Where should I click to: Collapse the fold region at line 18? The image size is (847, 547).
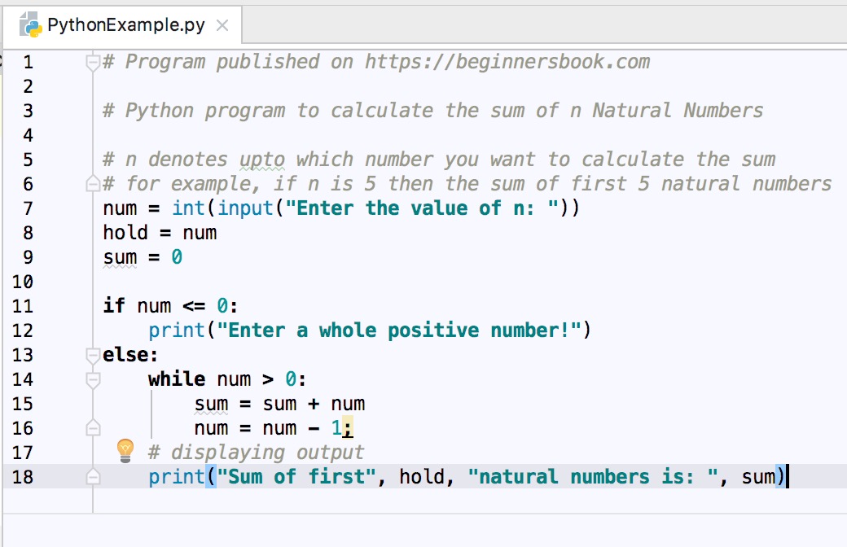(92, 476)
